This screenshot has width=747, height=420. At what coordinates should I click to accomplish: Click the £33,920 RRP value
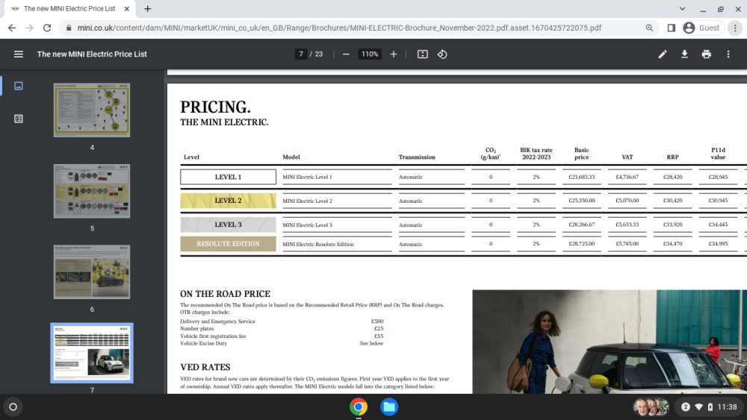[x=673, y=225]
